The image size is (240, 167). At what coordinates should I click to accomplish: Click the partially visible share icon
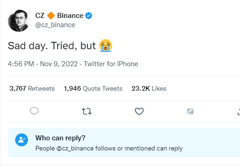(239, 112)
